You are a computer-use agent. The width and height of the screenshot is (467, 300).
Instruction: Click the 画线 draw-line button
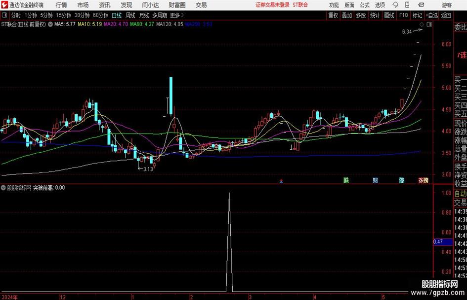tap(389, 15)
